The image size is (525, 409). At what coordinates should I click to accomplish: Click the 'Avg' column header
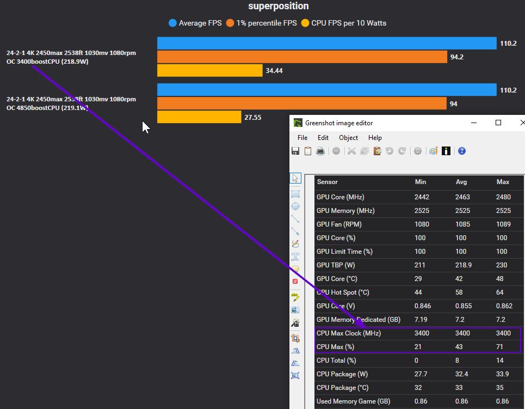461,182
